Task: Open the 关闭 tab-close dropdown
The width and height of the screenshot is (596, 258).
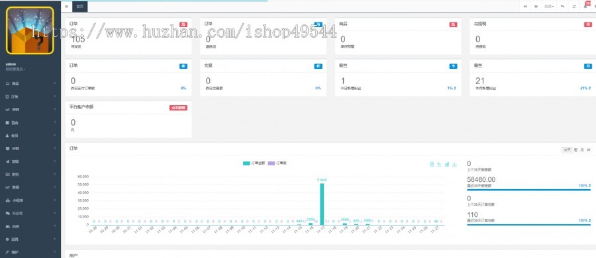Action: pos(548,7)
